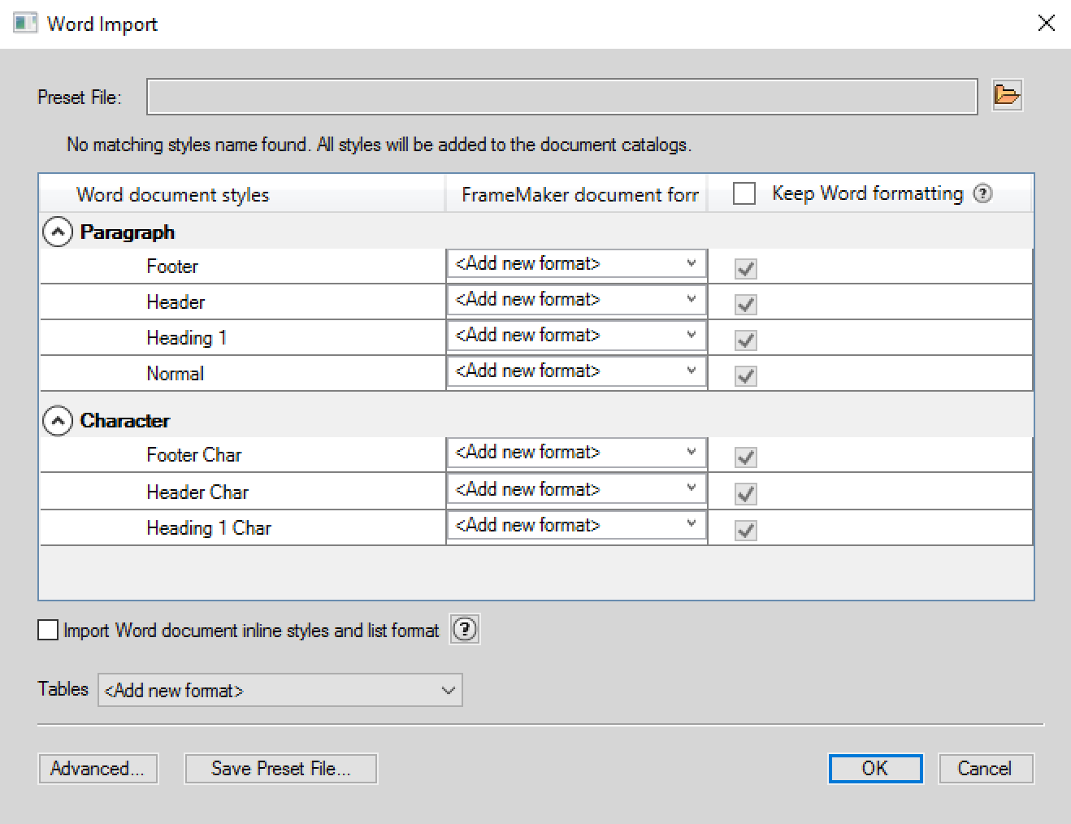Collapse the Character section
Viewport: 1071px width, 824px height.
[57, 421]
